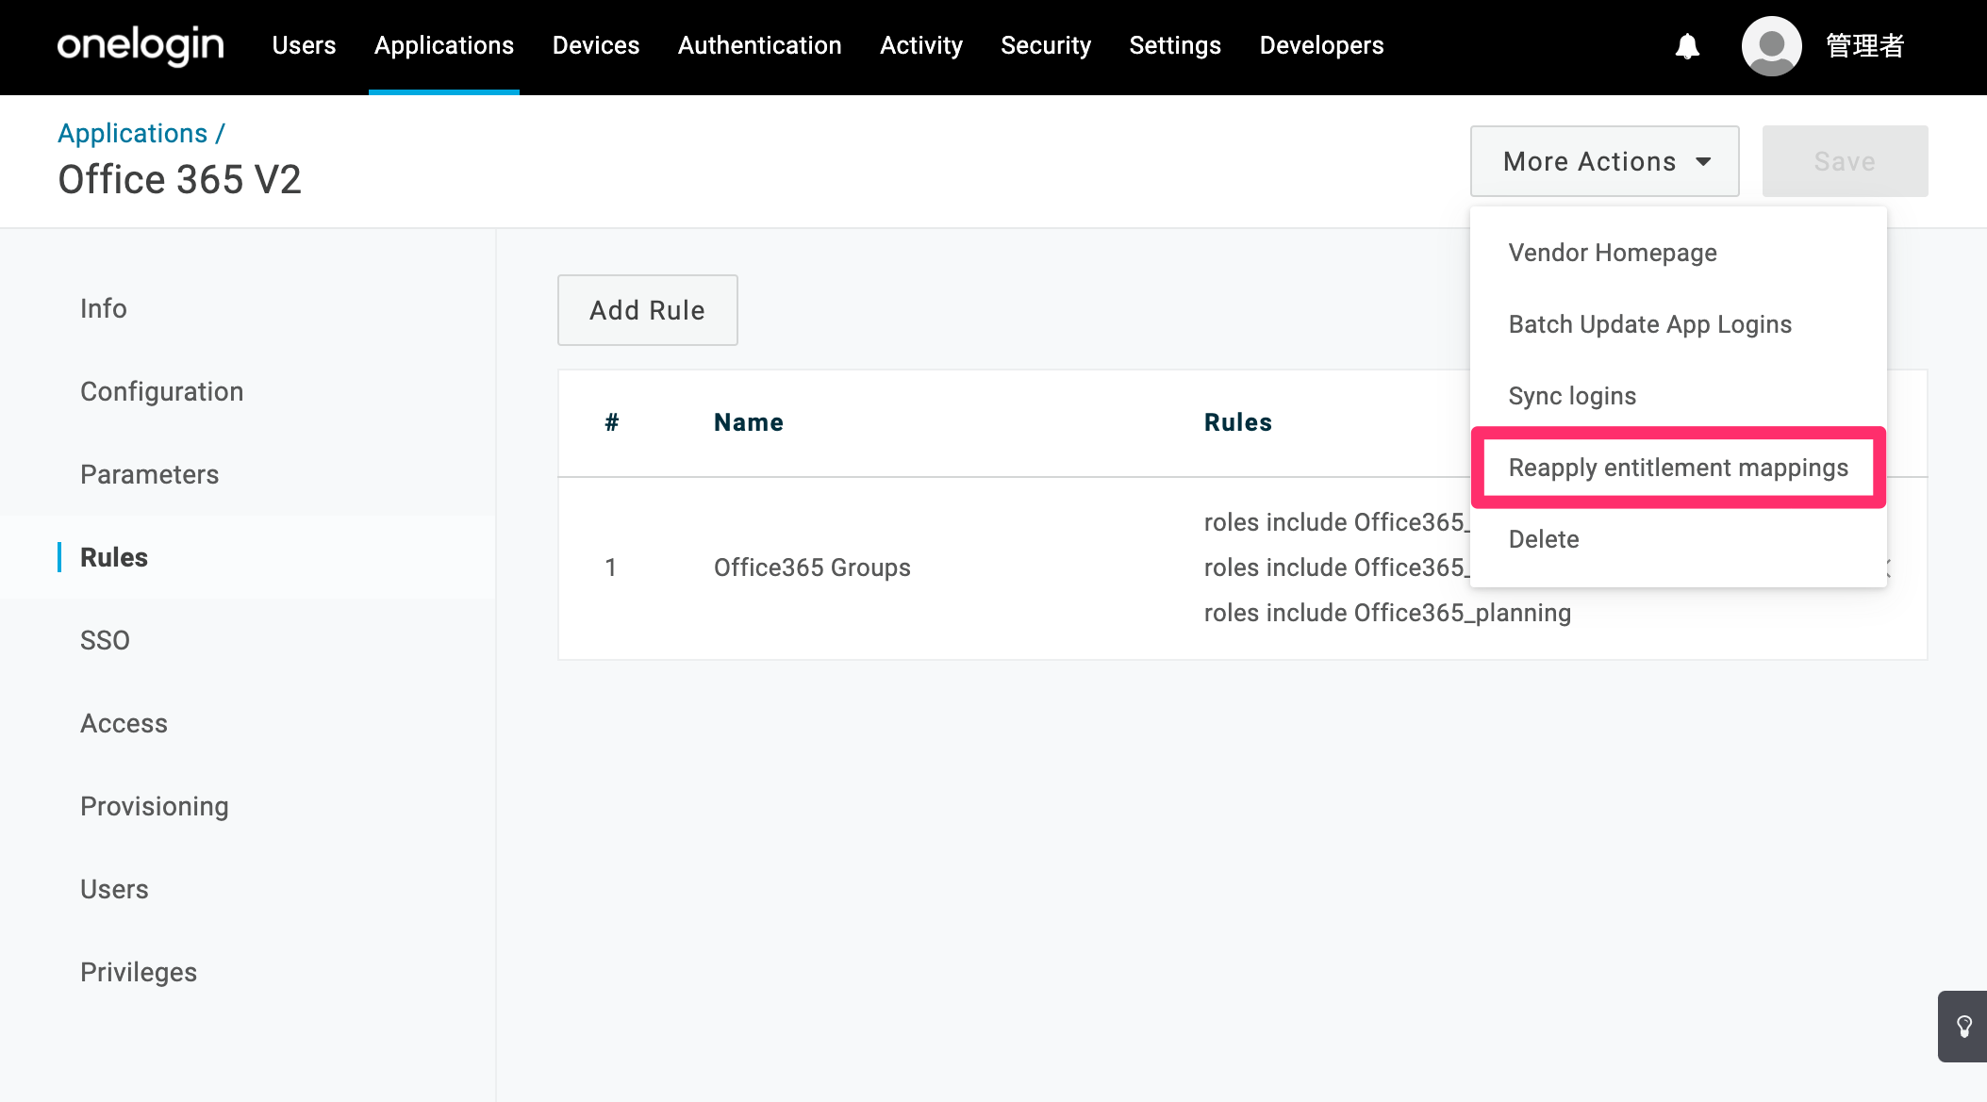Click the lightbulb help icon
1987x1102 pixels.
coord(1963,1027)
